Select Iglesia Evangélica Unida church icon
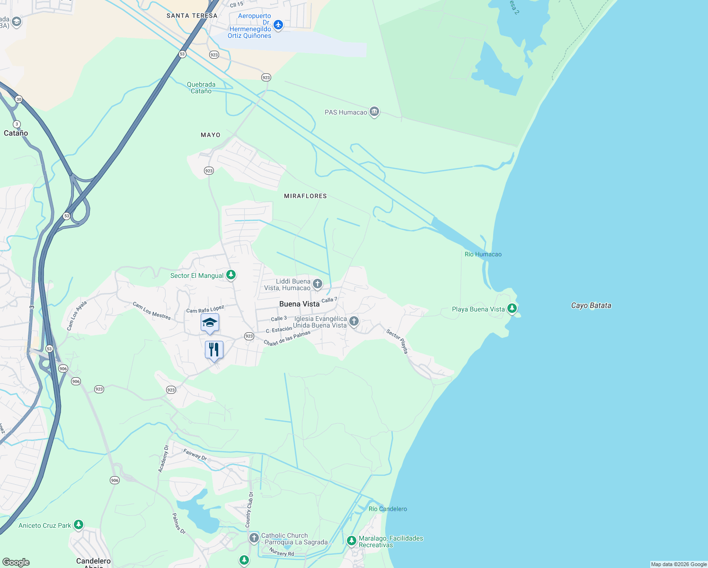This screenshot has width=708, height=568. pos(354,322)
